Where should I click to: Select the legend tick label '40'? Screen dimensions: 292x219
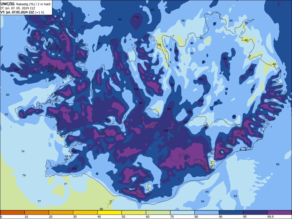pos(99,217)
